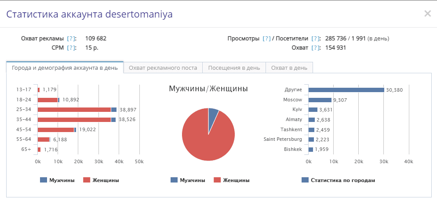437x204 pixels.
Task: Click the value 2,638 label
Action: pos(323,120)
